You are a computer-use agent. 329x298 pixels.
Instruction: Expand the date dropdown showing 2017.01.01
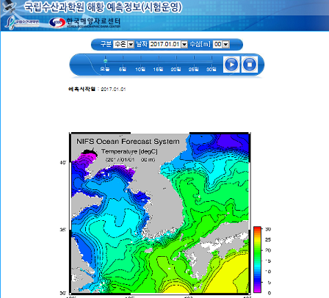168,44
